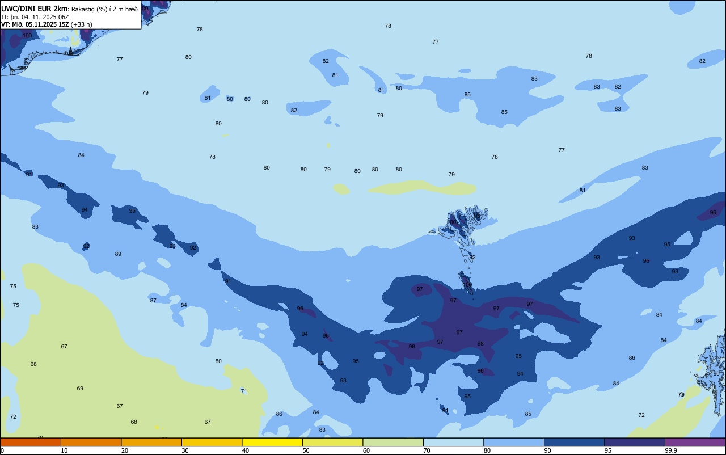Click the 'IT: þri. 04. 11. 2025 06Z' line
Screen dimensions: 726x455
pyautogui.click(x=35, y=17)
